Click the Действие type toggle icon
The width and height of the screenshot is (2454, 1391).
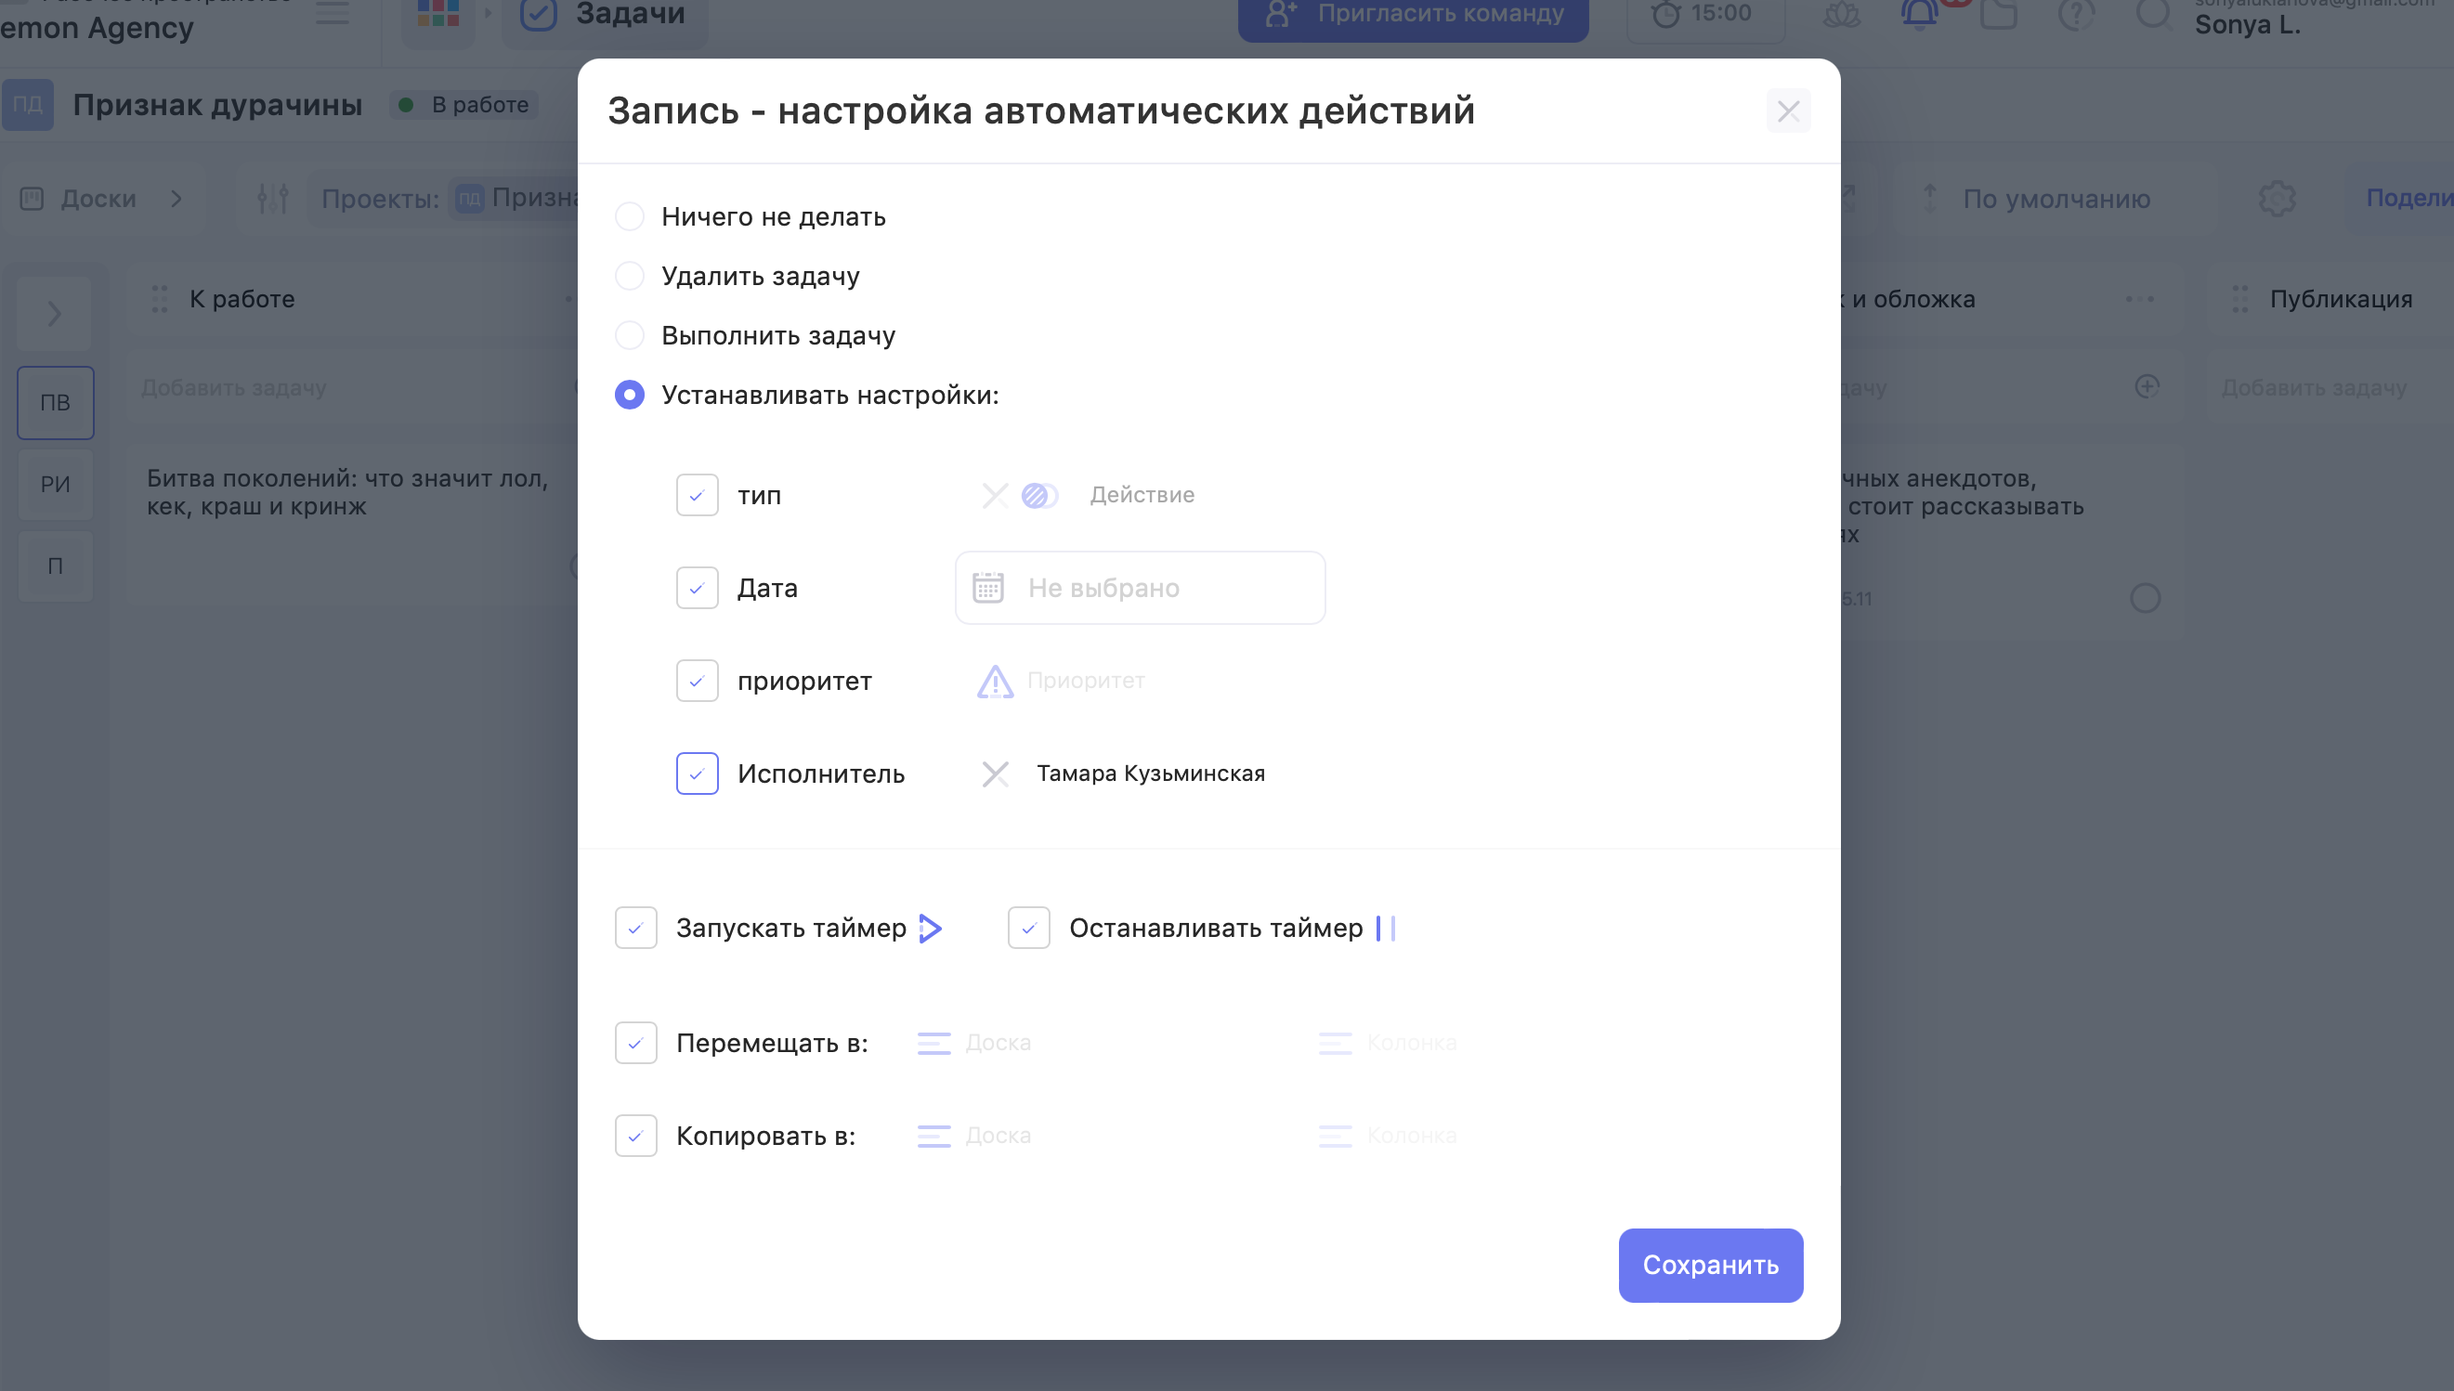tap(1038, 495)
